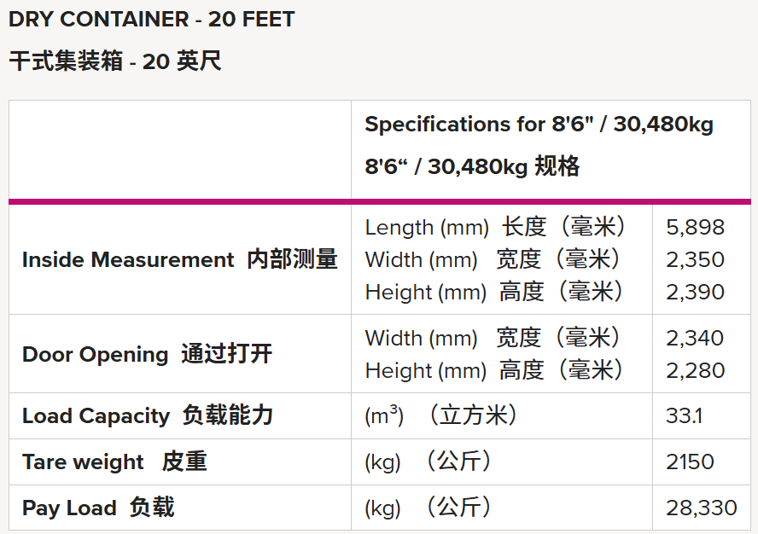Click the Chinese heading "干式集装箱 - 20 英尺"

(115, 61)
